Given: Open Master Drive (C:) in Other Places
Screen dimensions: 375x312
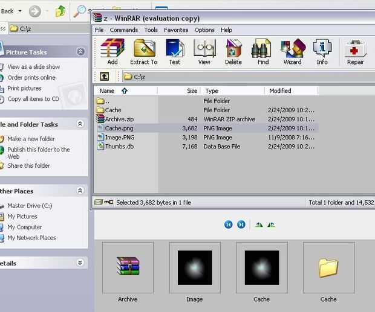Looking at the screenshot, I should click(x=30, y=206).
